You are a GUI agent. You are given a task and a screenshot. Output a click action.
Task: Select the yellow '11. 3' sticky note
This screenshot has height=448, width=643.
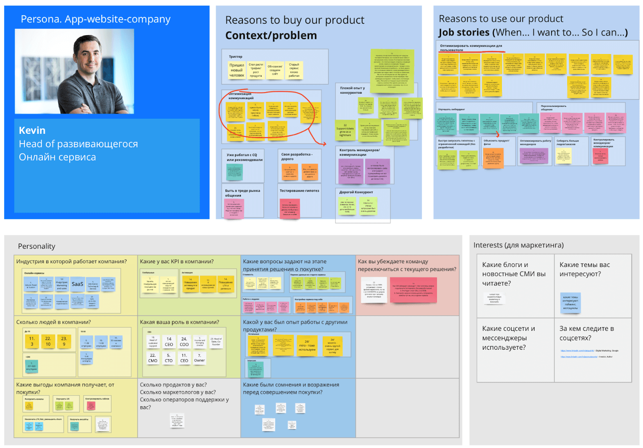click(32, 342)
